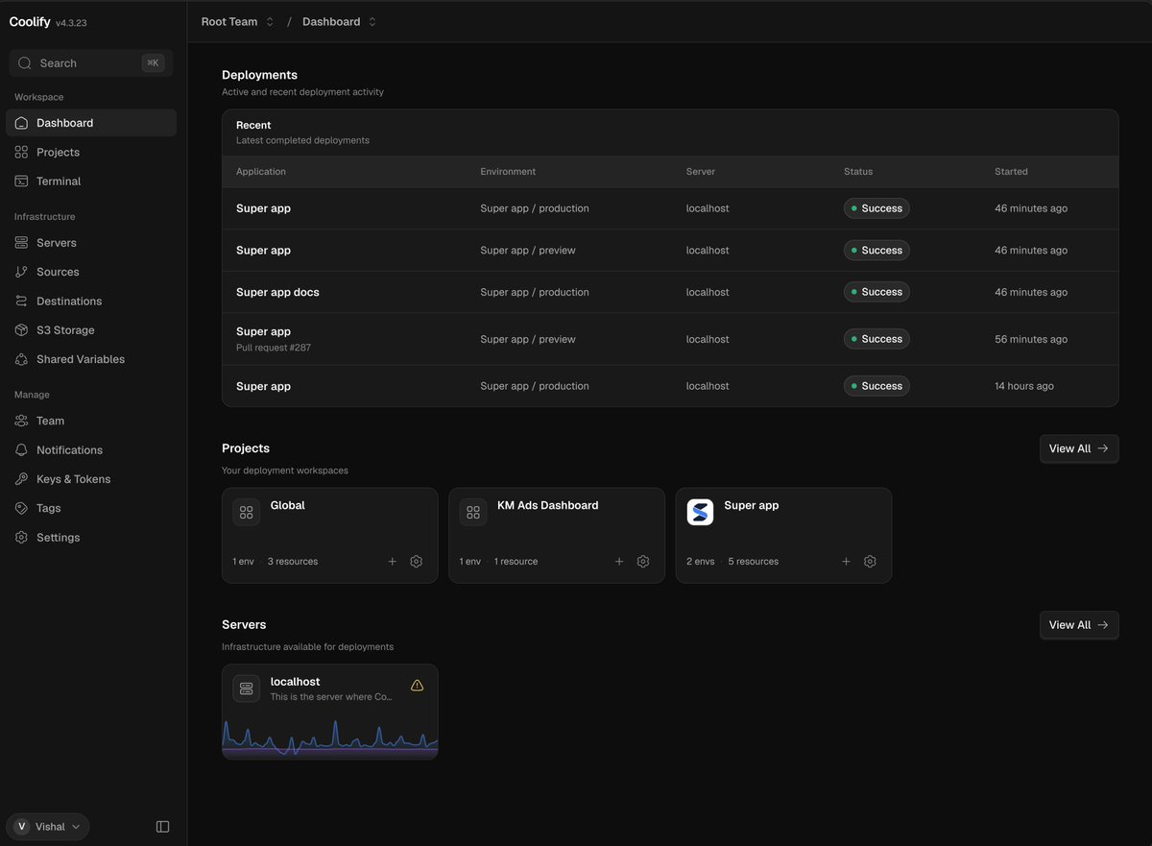
Task: Click the localhost CPU usage graph
Action: (329, 737)
